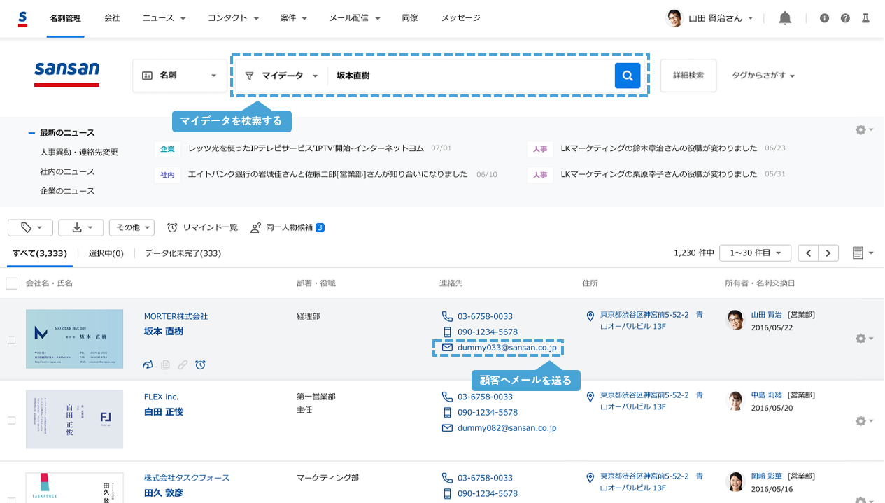885x503 pixels.
Task: Click the envelope icon beside dummy082@sansan.co.jp
Action: pyautogui.click(x=448, y=427)
